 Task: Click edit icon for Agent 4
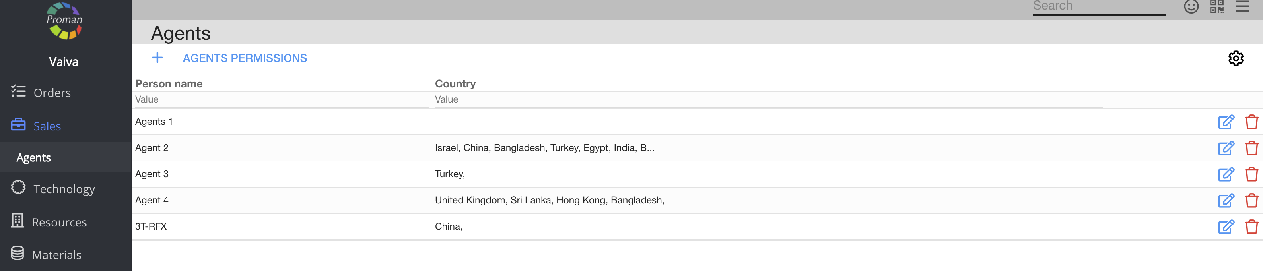(1226, 200)
